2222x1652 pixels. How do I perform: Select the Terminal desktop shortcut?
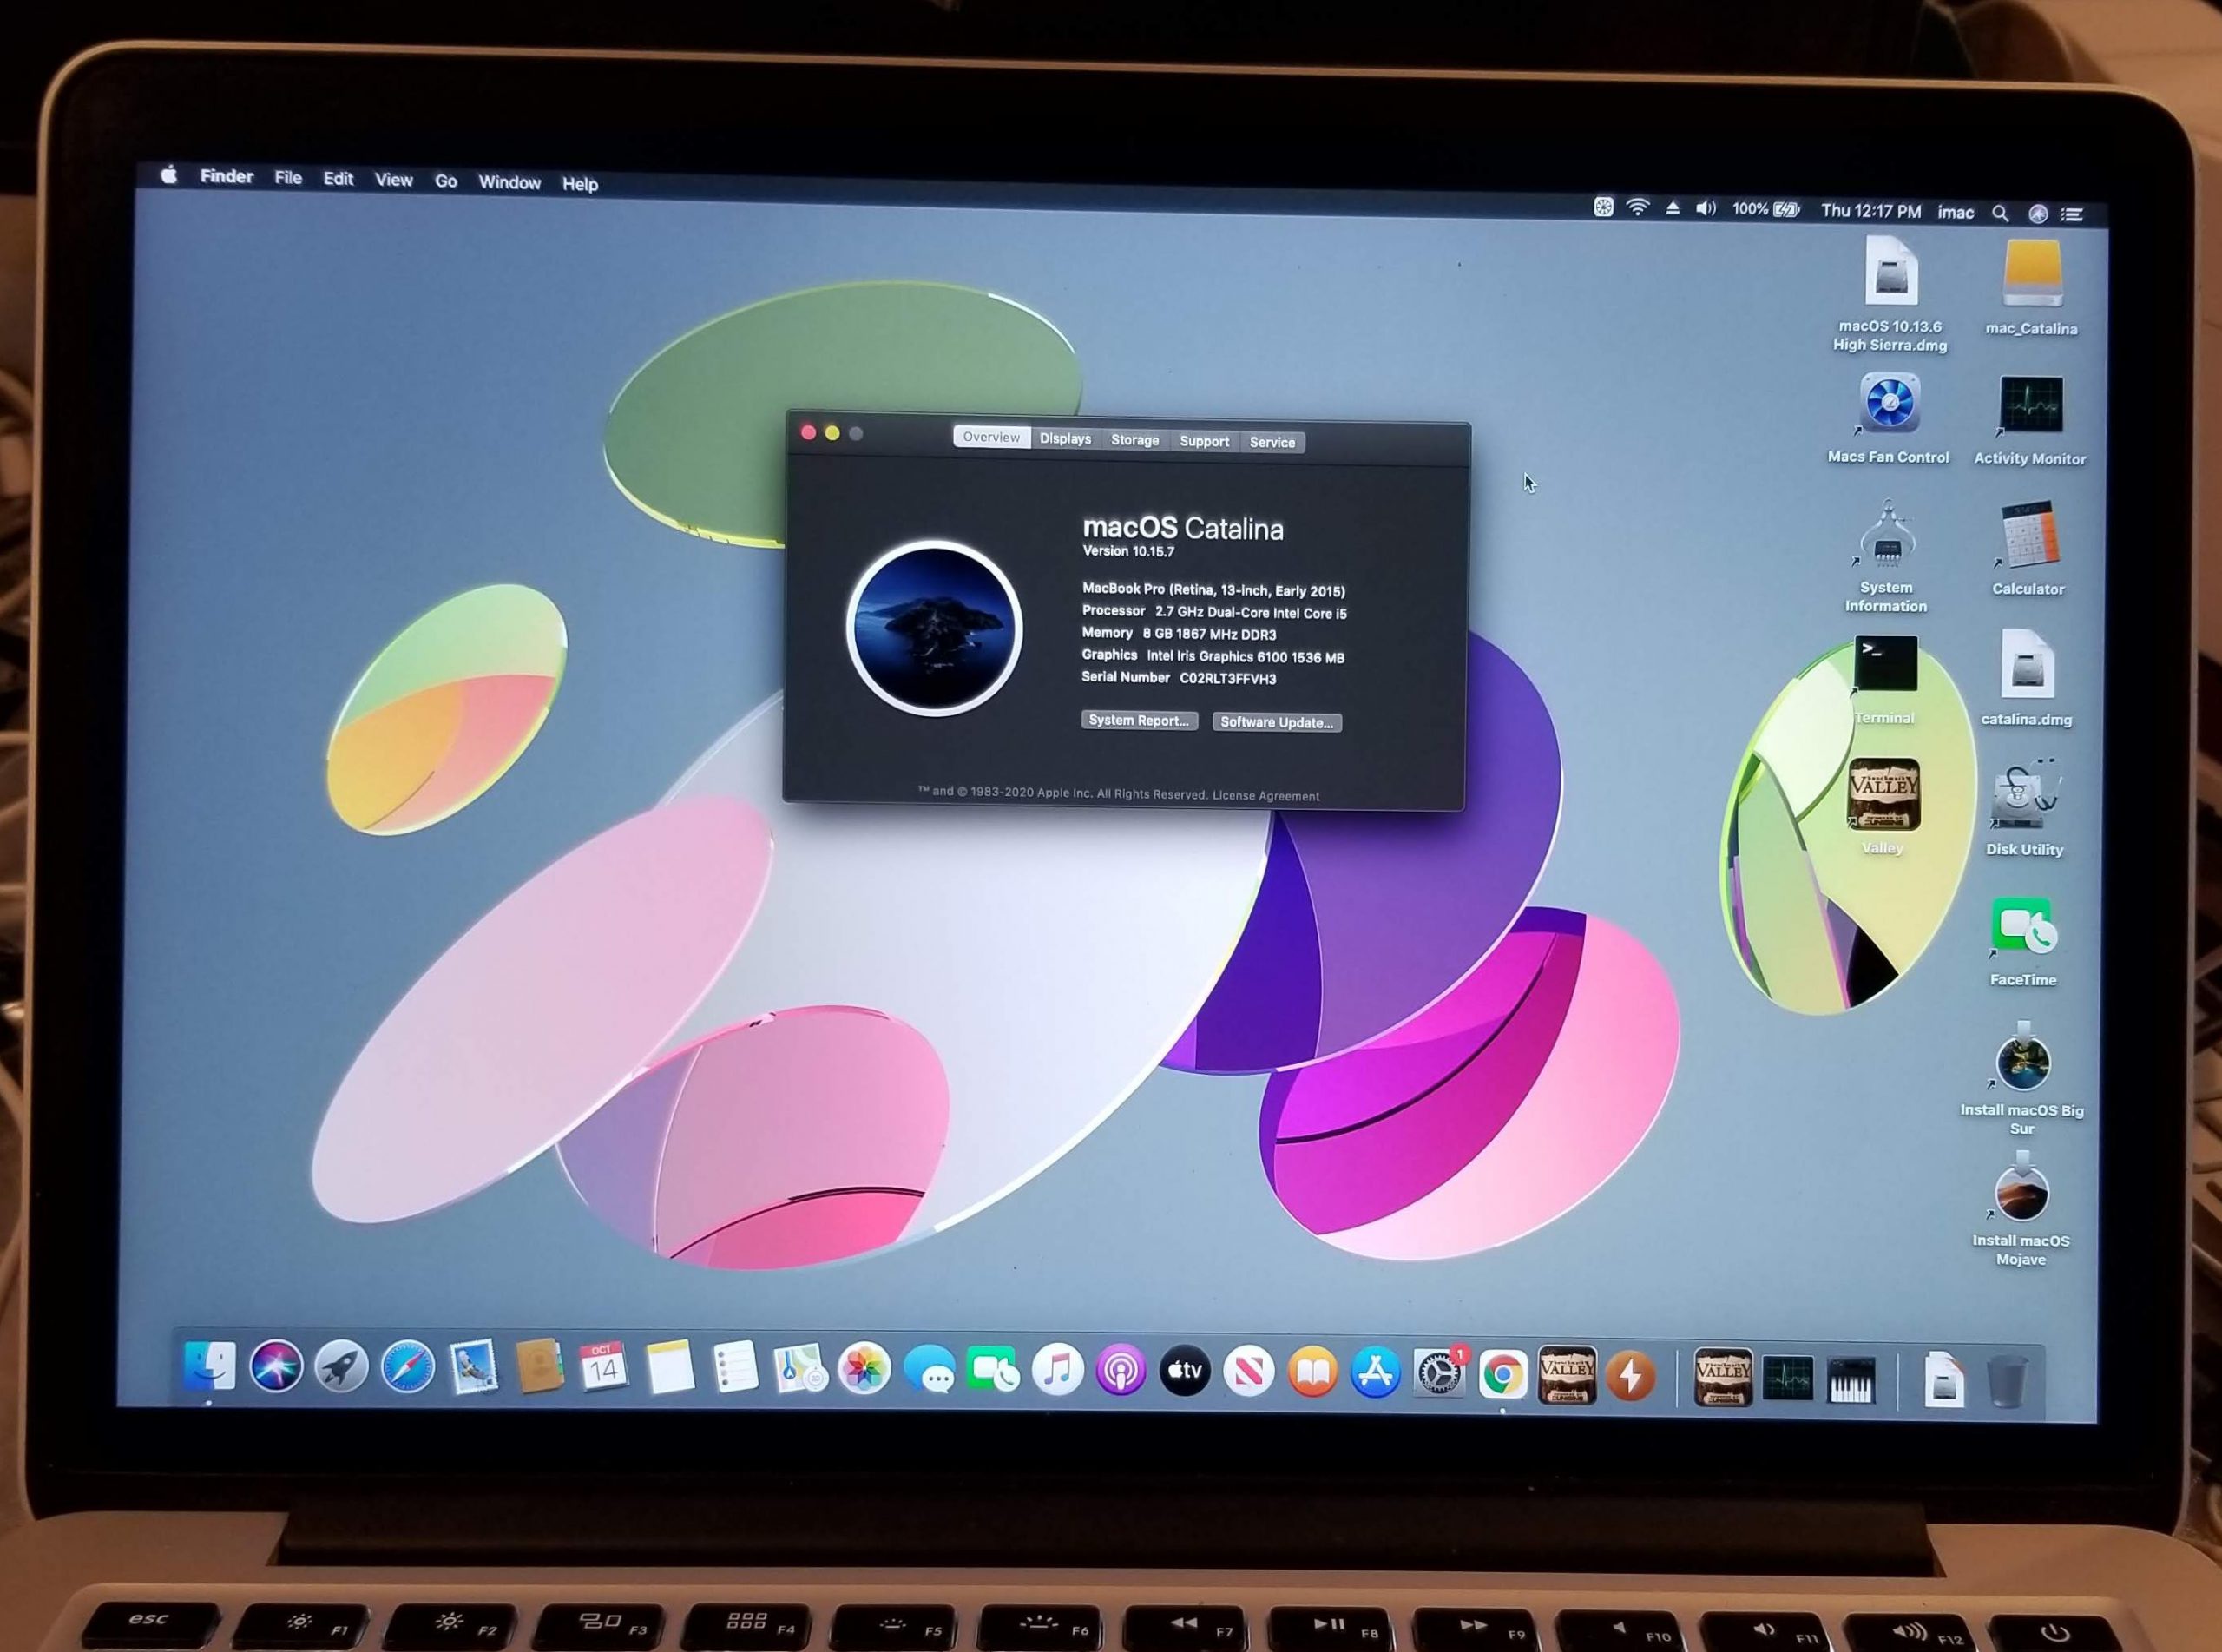(x=1885, y=680)
